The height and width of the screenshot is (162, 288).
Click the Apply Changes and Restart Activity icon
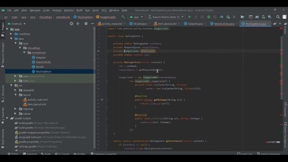(x=196, y=17)
